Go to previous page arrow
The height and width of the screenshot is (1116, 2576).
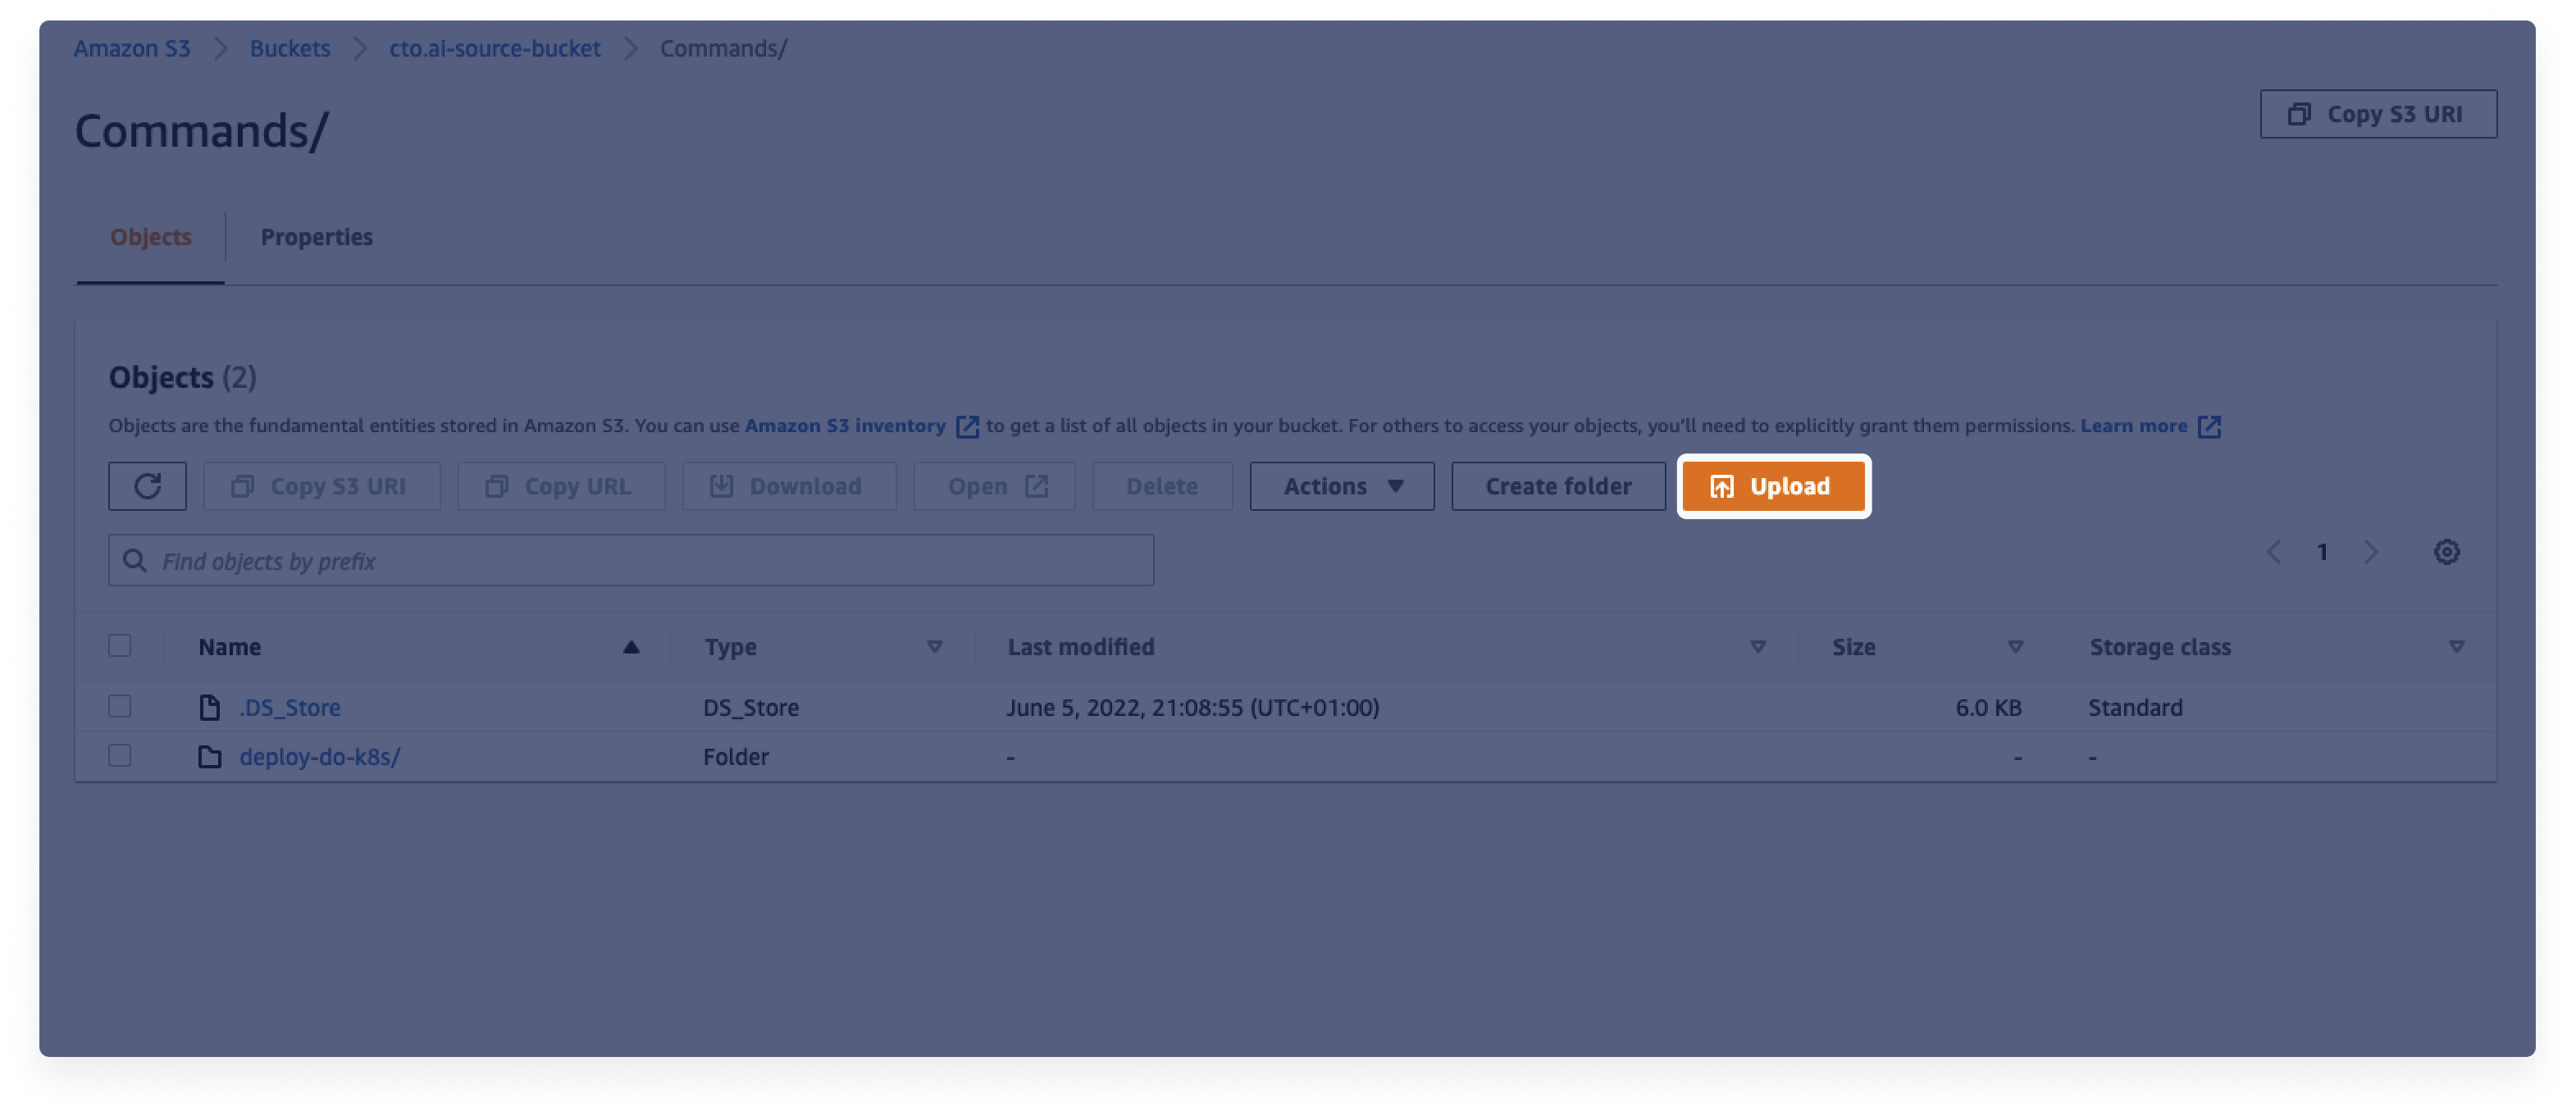pyautogui.click(x=2274, y=552)
